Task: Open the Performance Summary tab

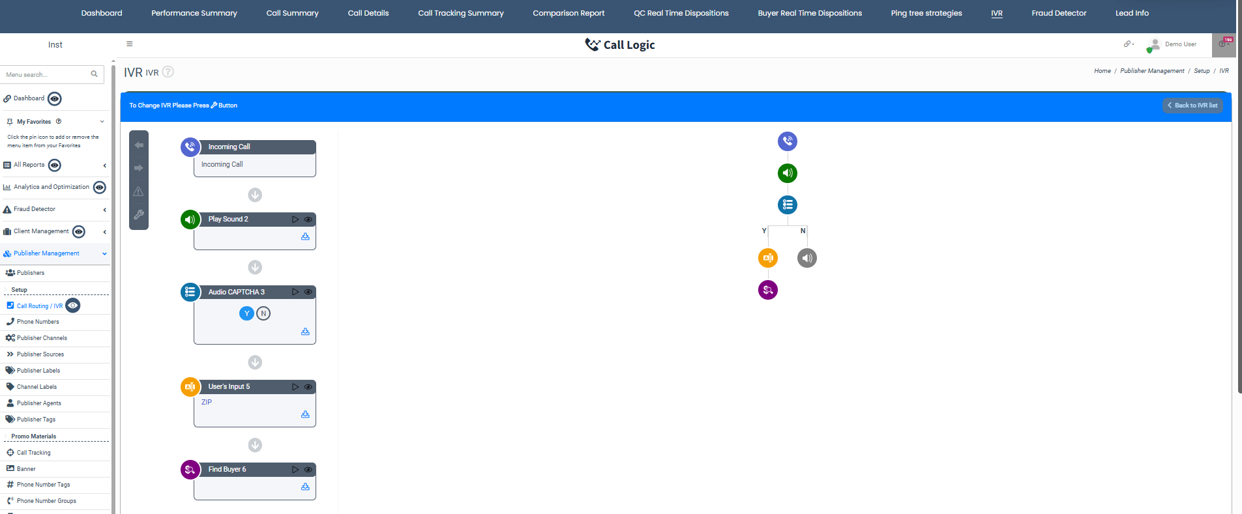Action: pyautogui.click(x=194, y=13)
